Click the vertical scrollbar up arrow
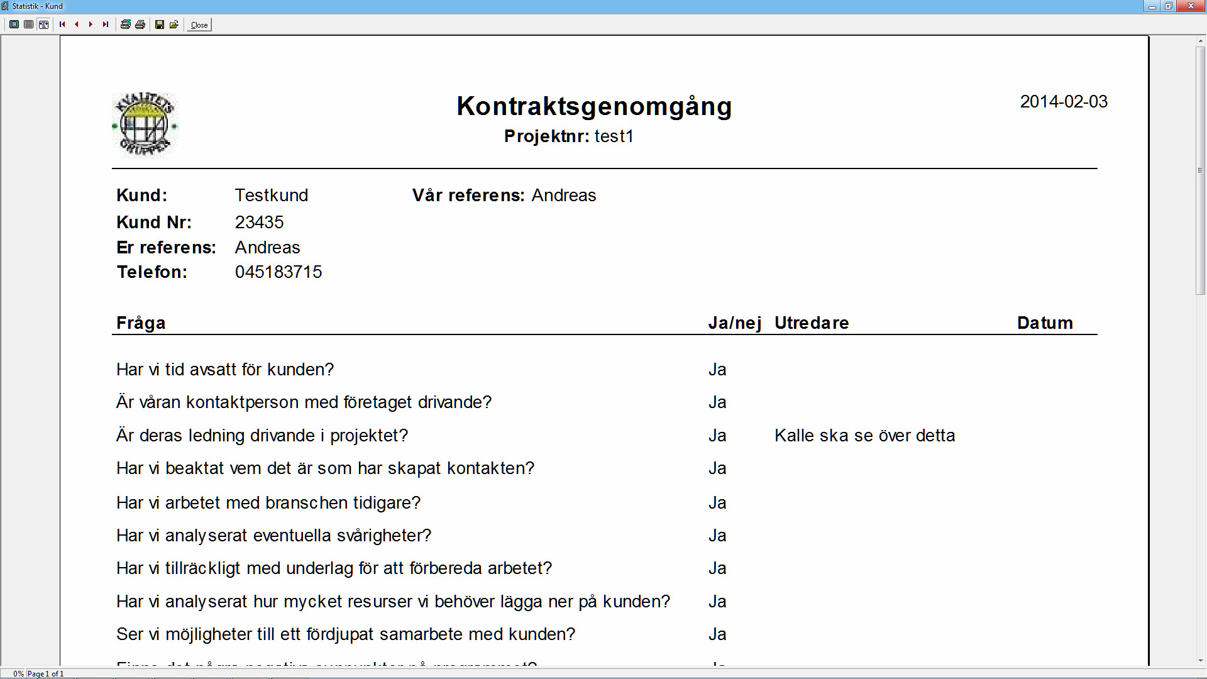Screen dimensions: 1207x679 1201,41
